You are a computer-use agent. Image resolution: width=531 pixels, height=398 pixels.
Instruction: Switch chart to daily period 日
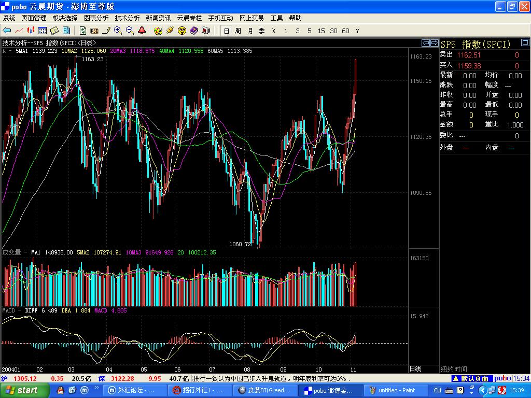(x=226, y=31)
